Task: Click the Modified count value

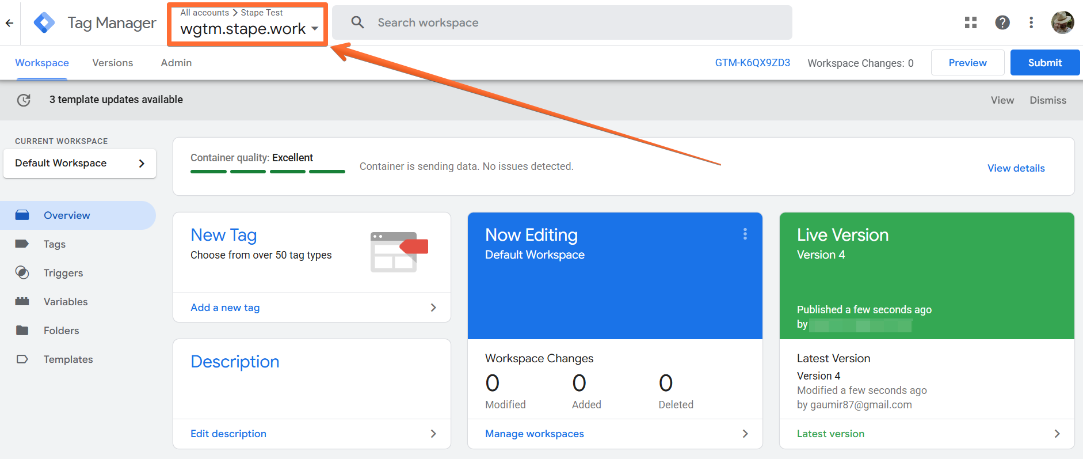Action: [493, 383]
